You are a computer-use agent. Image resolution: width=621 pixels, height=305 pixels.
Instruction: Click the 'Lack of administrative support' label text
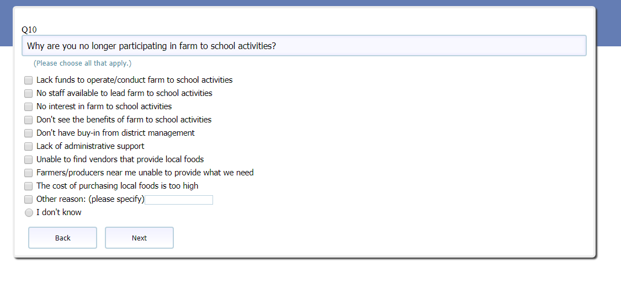pyautogui.click(x=90, y=146)
